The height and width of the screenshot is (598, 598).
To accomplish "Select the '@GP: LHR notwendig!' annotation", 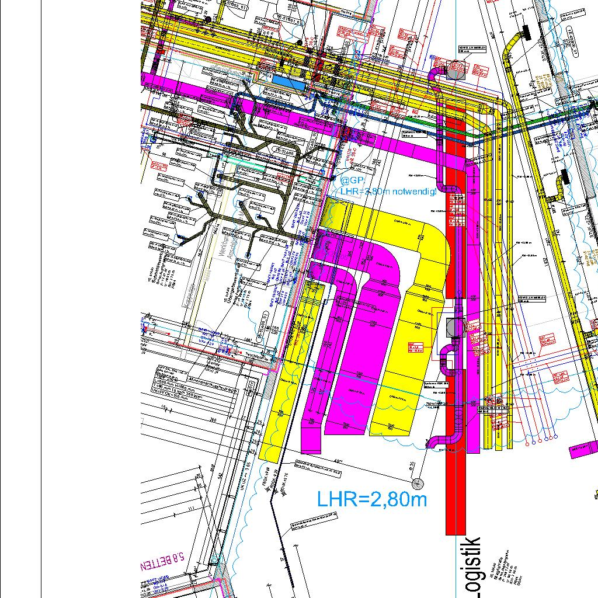I will click(380, 186).
